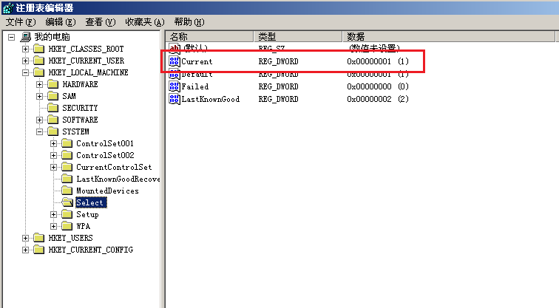Open the 文件(F) menu
This screenshot has width=559, height=308.
pos(21,22)
